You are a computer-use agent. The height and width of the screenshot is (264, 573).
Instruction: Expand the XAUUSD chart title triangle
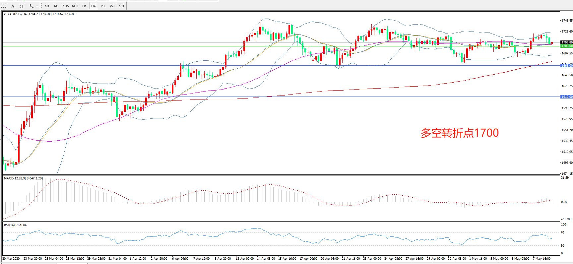[5, 14]
